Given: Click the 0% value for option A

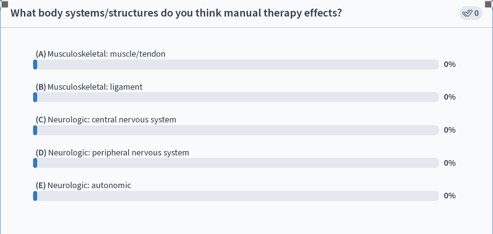Looking at the screenshot, I should (450, 64).
